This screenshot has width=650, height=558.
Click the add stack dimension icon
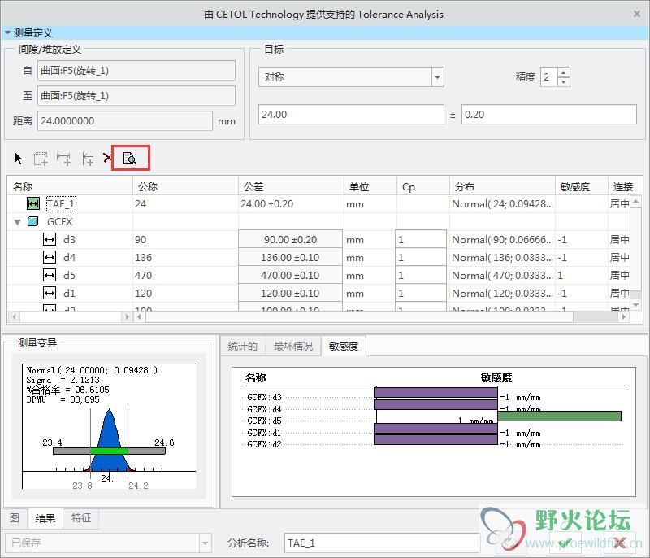[86, 159]
